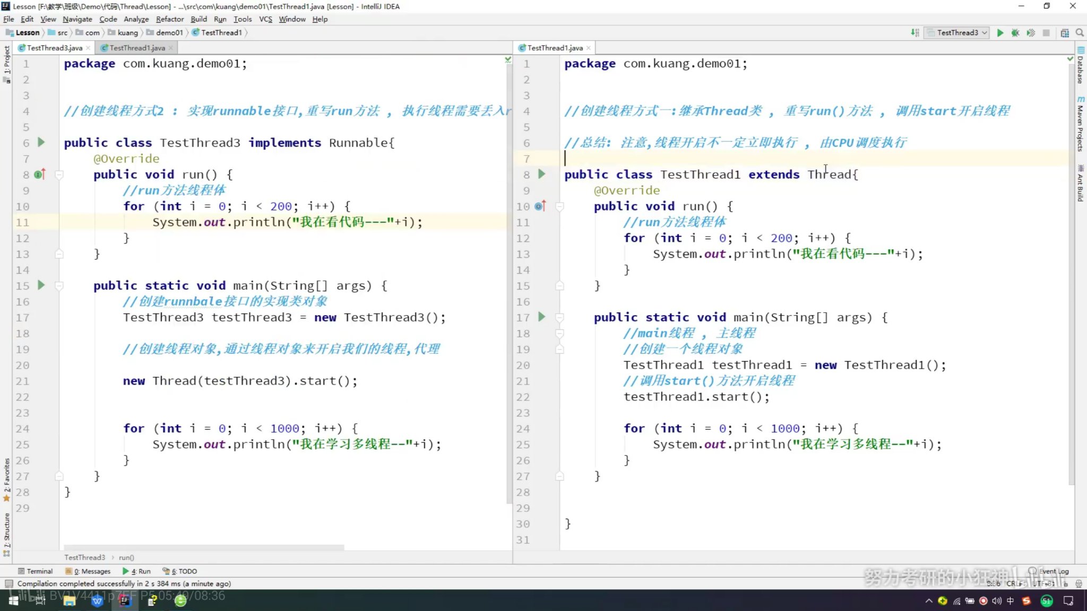Click the Build Project icon

(915, 32)
